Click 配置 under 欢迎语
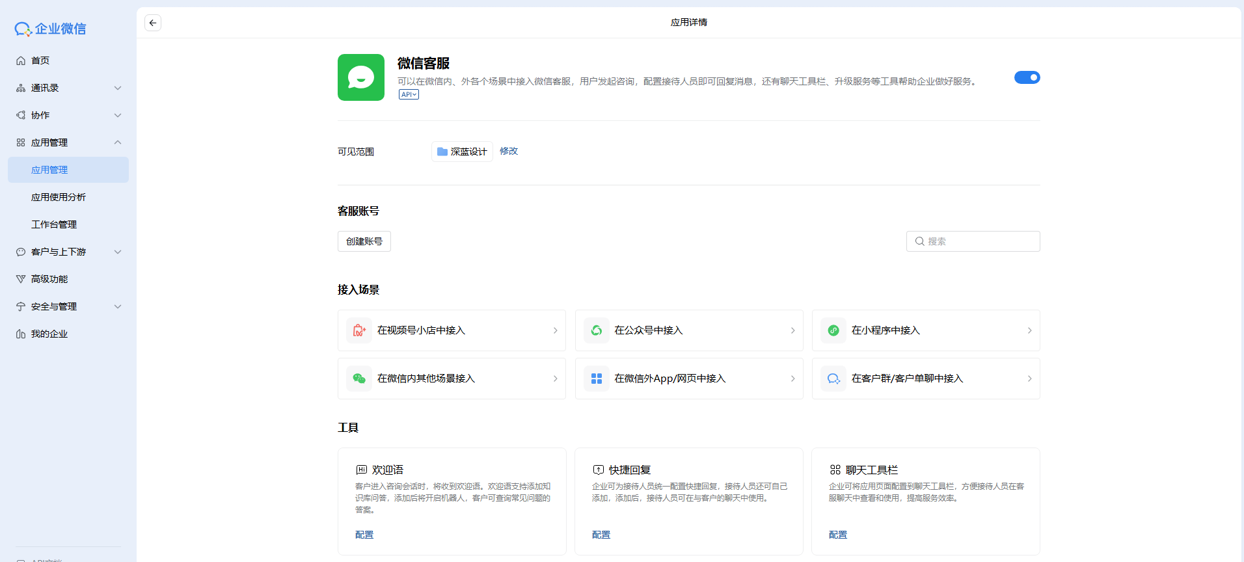The height and width of the screenshot is (562, 1244). point(364,535)
